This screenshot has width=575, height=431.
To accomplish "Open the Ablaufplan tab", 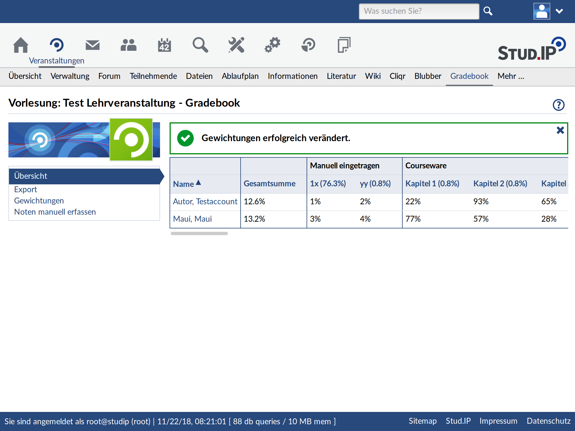I will (240, 76).
